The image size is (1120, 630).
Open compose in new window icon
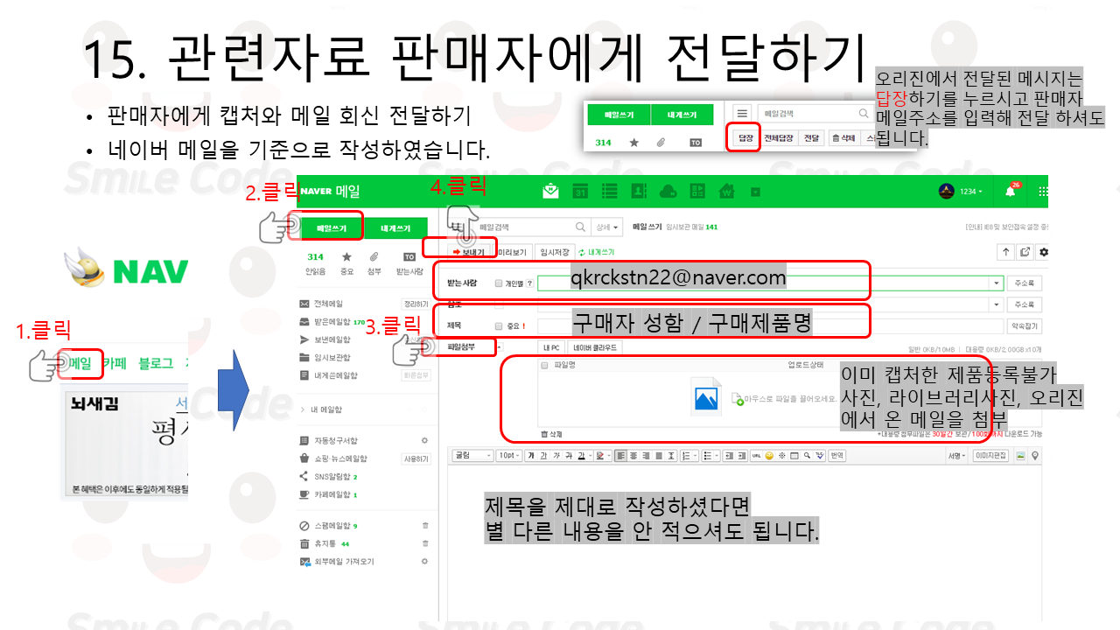pyautogui.click(x=1025, y=251)
